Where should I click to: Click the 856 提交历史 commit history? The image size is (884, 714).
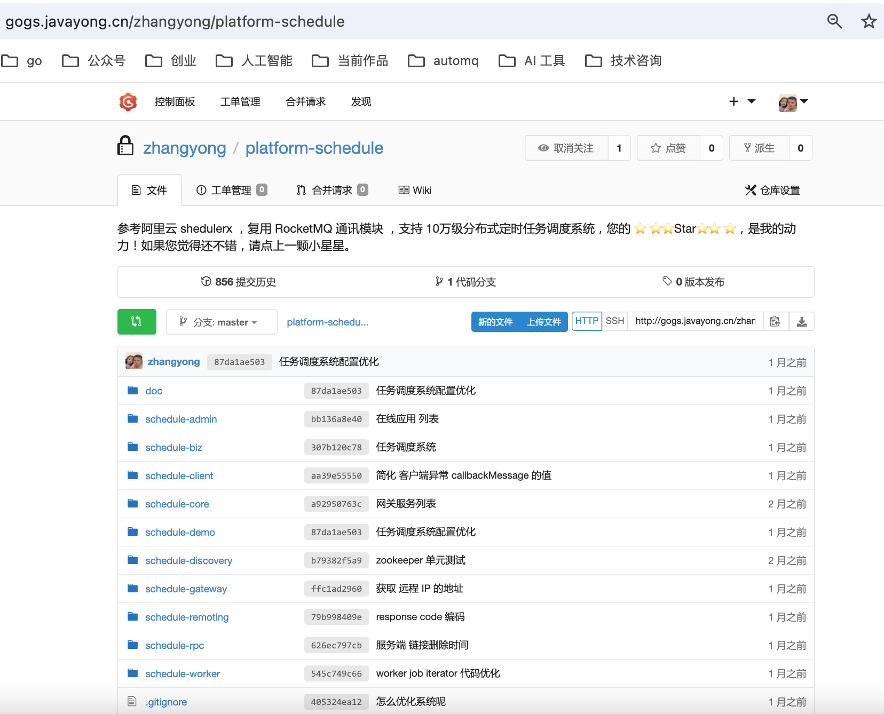tap(238, 282)
